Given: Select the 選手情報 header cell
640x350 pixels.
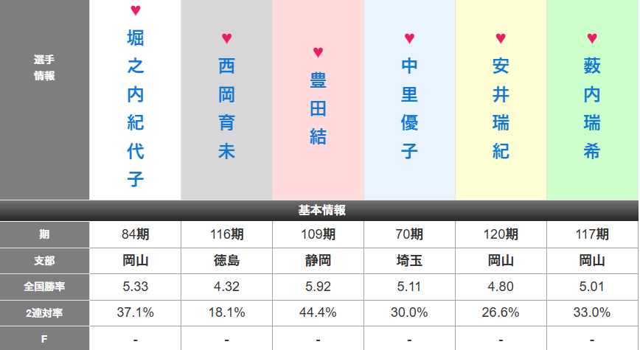Looking at the screenshot, I should 44,100.
